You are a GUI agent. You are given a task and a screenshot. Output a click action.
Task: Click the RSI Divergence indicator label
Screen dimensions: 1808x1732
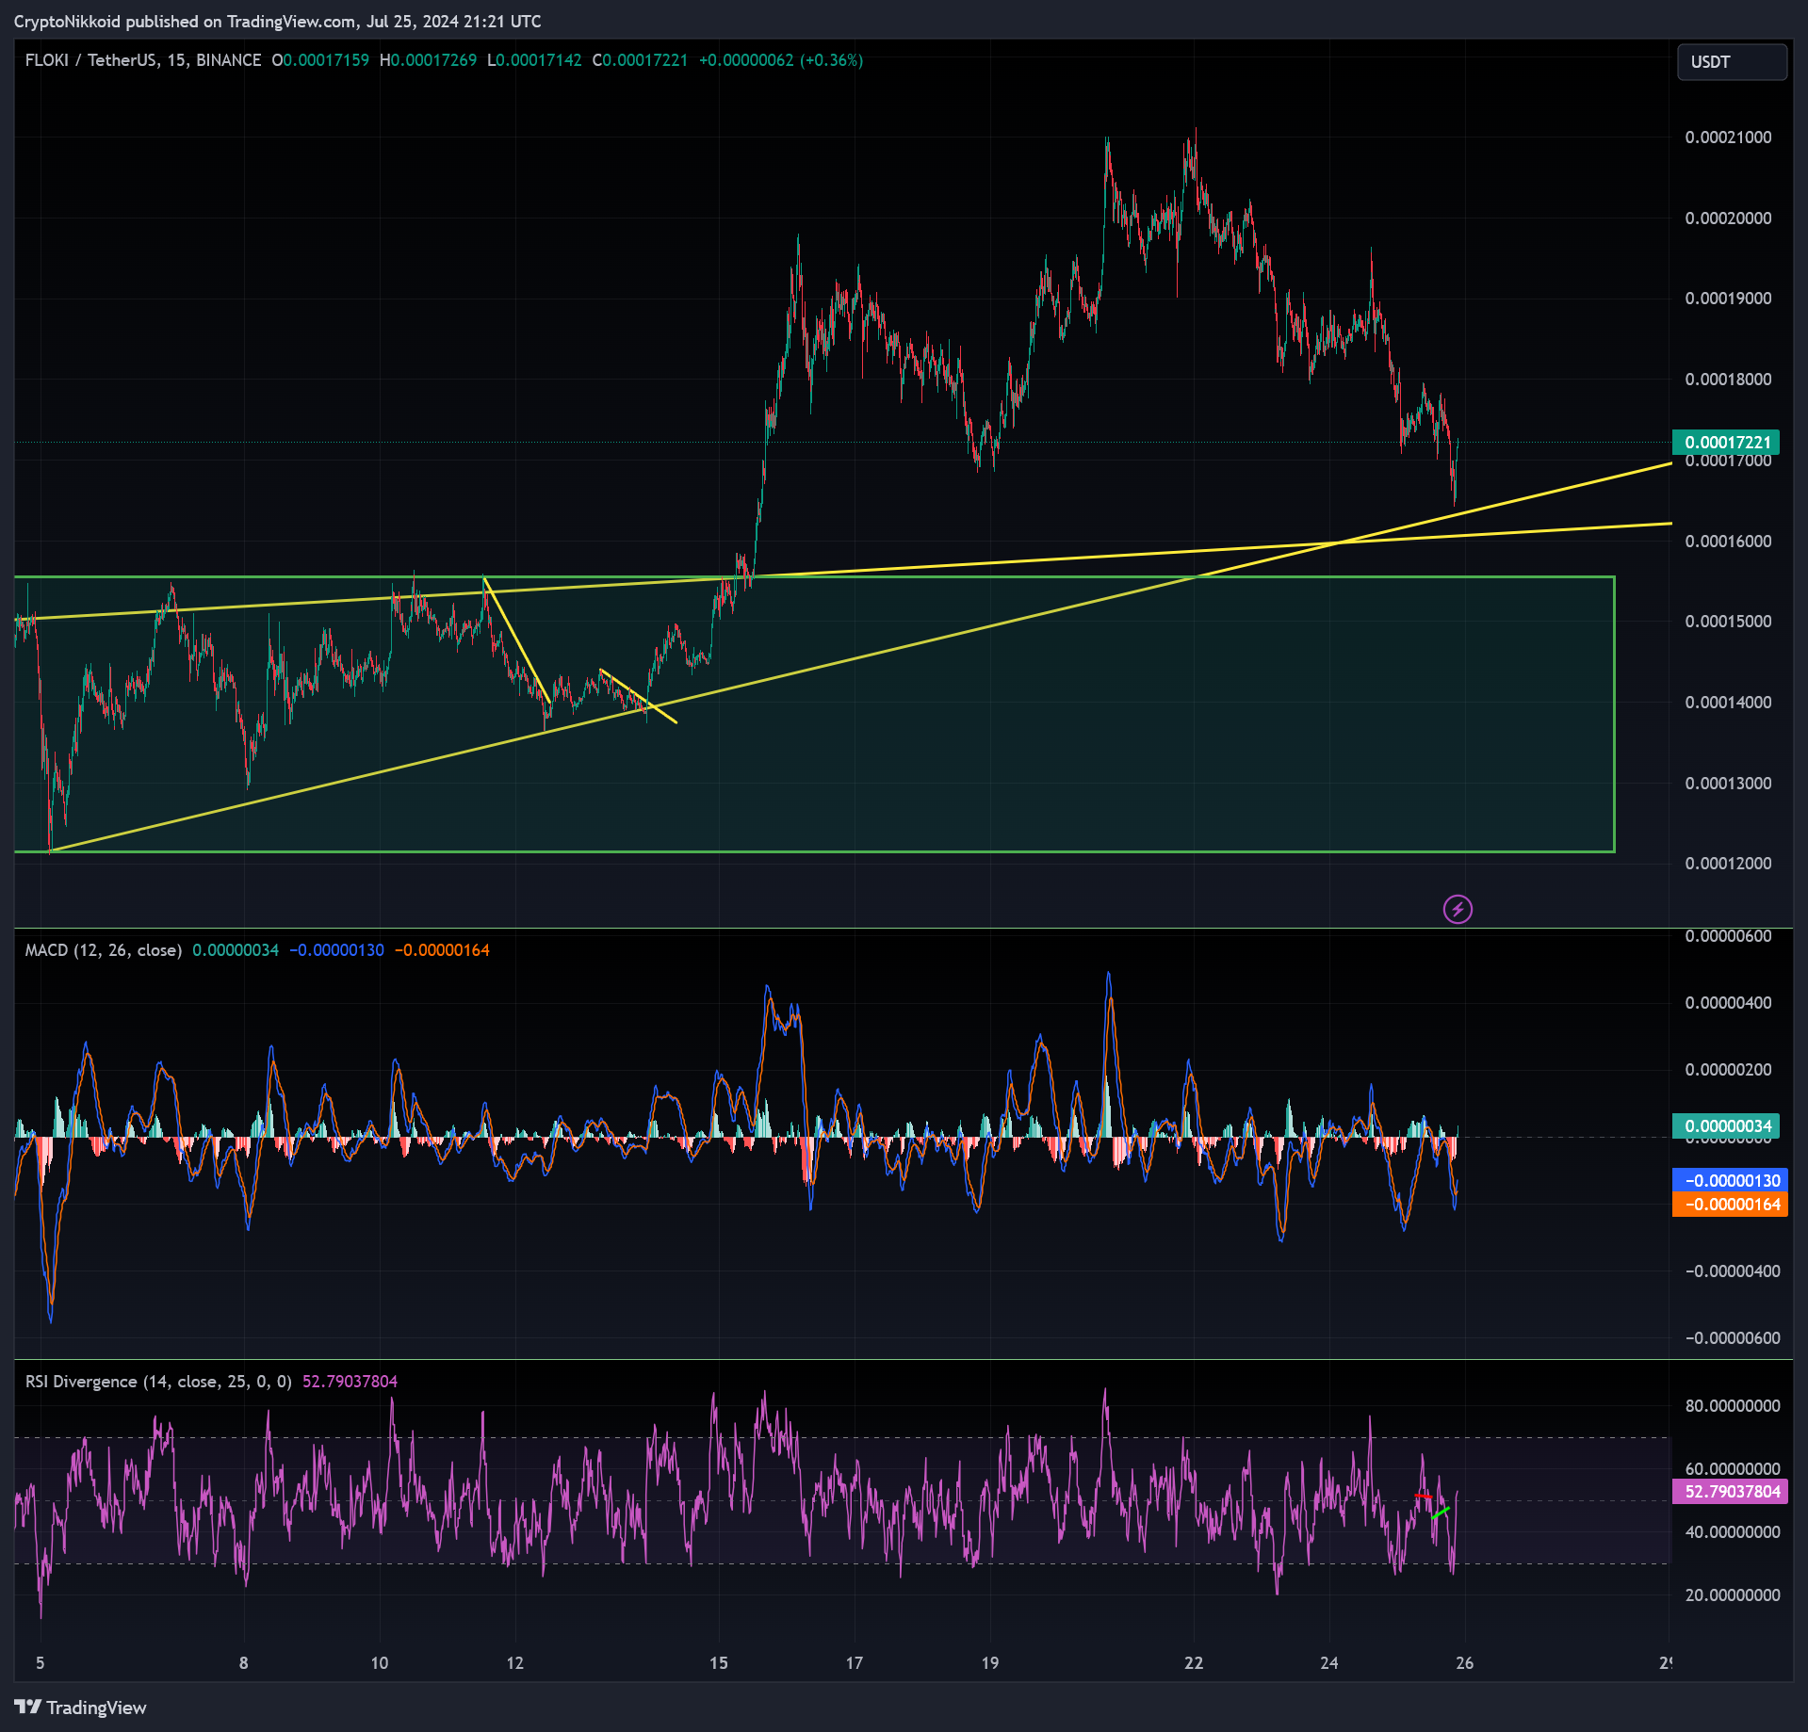[x=158, y=1382]
